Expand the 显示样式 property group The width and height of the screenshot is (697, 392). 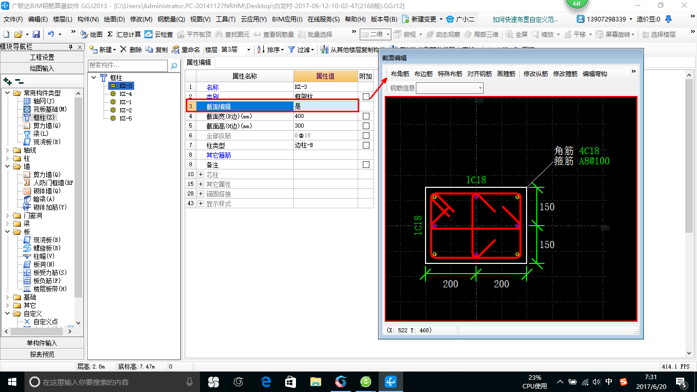pos(201,204)
